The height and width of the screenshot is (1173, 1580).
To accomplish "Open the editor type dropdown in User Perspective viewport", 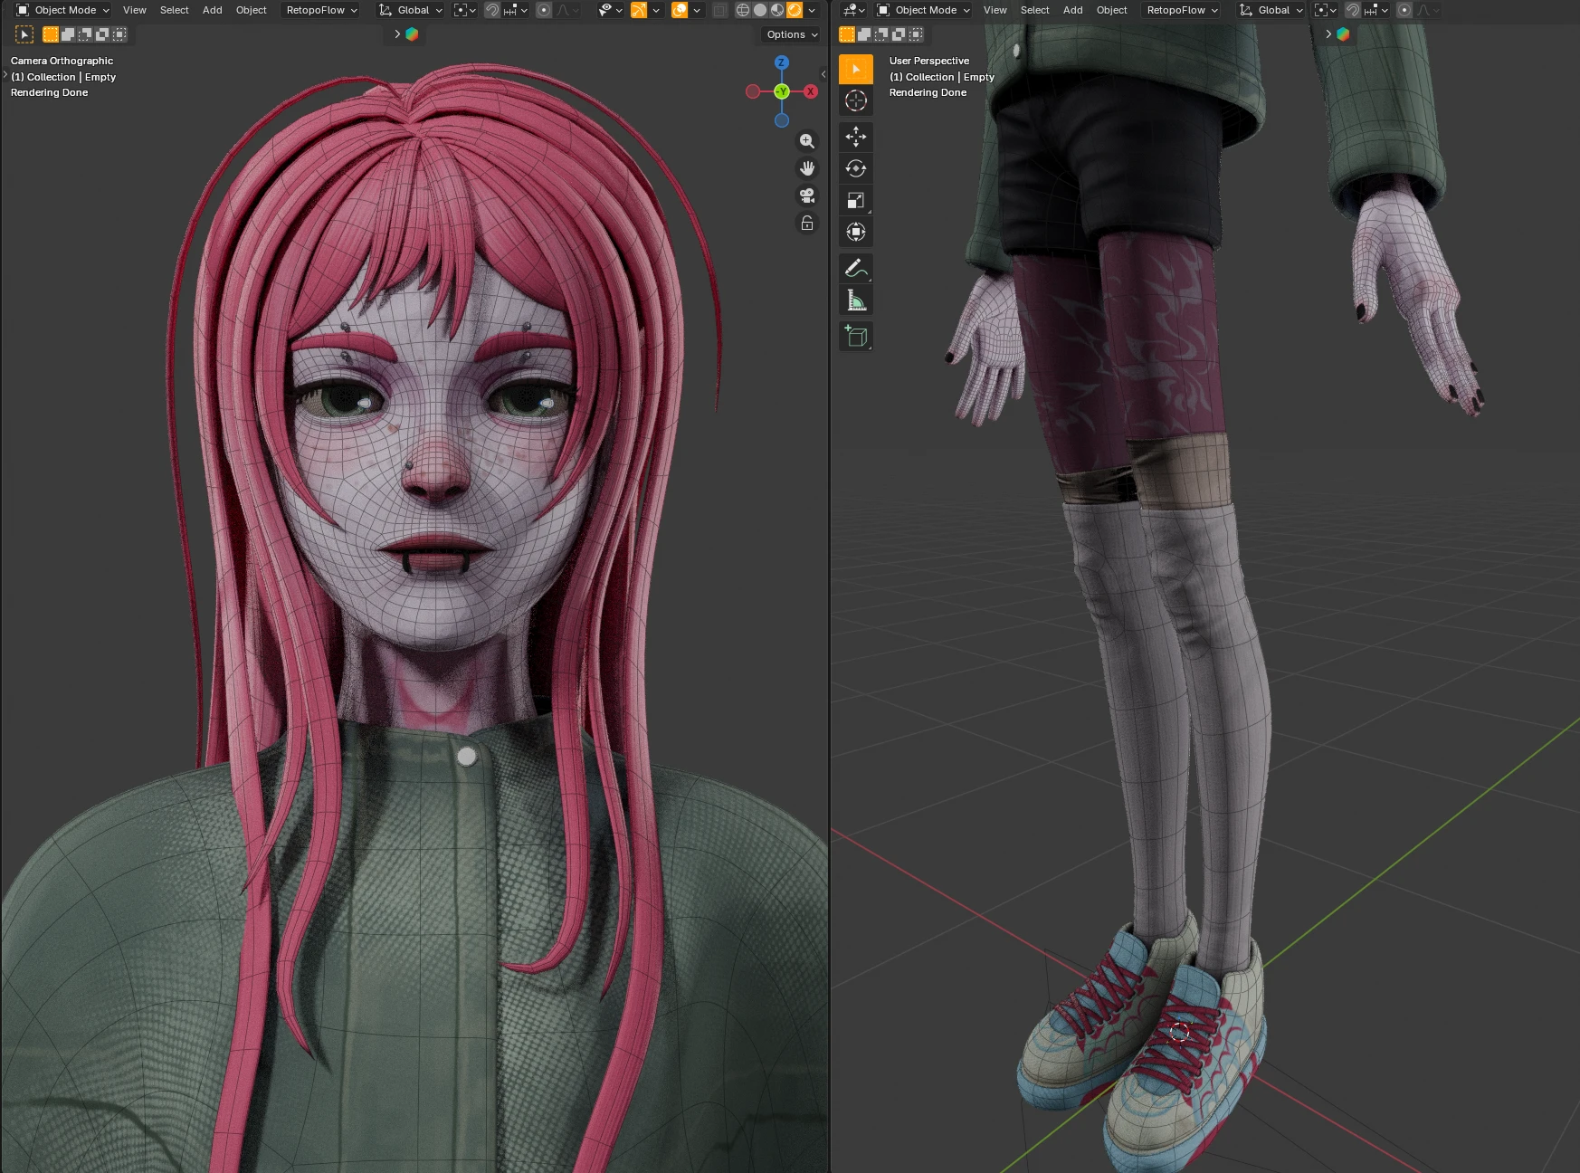I will (x=852, y=10).
